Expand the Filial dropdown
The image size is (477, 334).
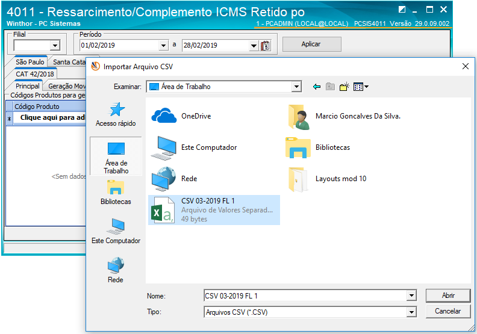click(x=55, y=46)
